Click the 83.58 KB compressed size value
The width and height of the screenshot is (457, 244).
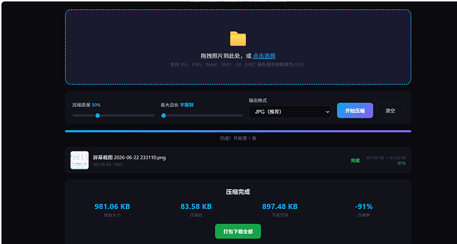(196, 206)
